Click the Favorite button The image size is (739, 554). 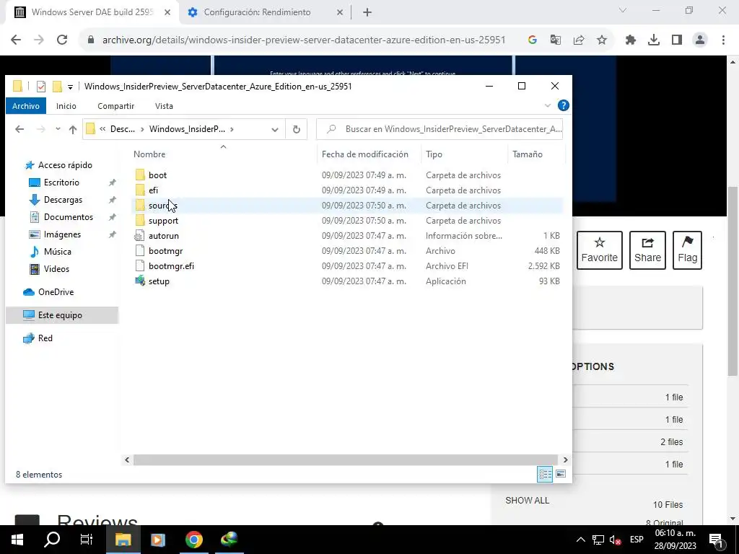[600, 250]
